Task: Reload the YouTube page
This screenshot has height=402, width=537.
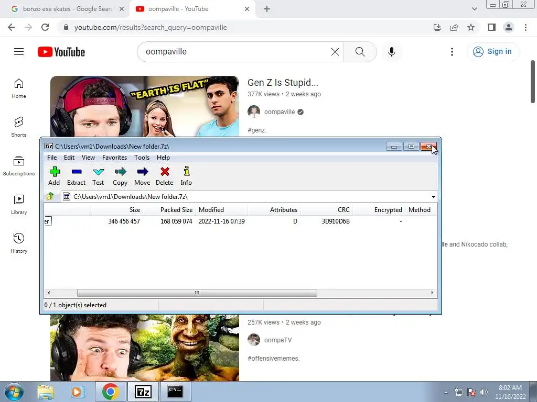Action: (45, 27)
